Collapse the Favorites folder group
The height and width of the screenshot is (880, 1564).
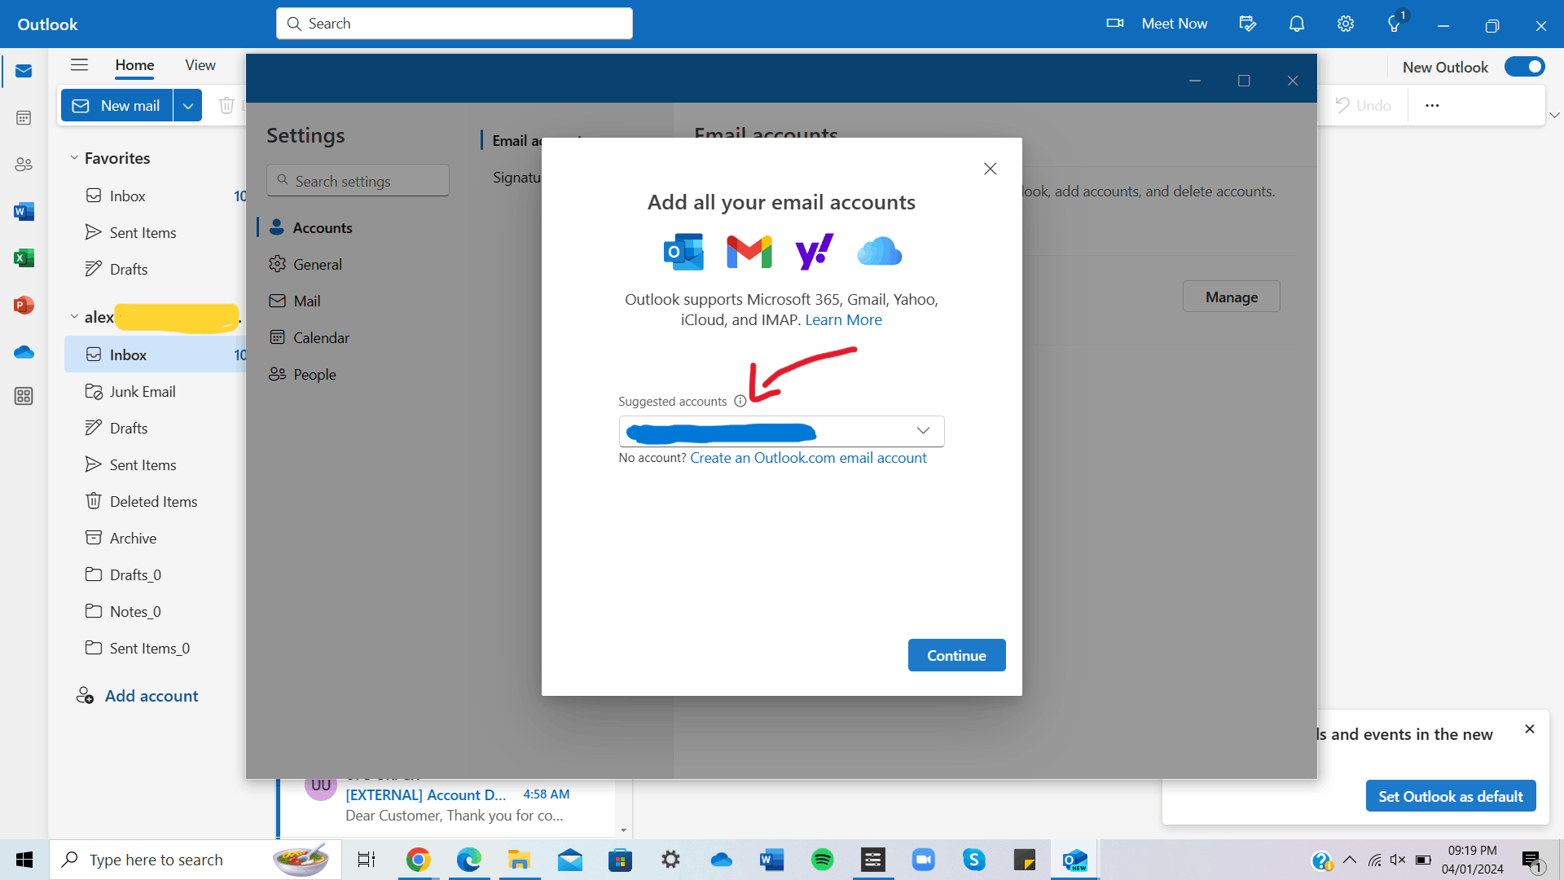74,158
